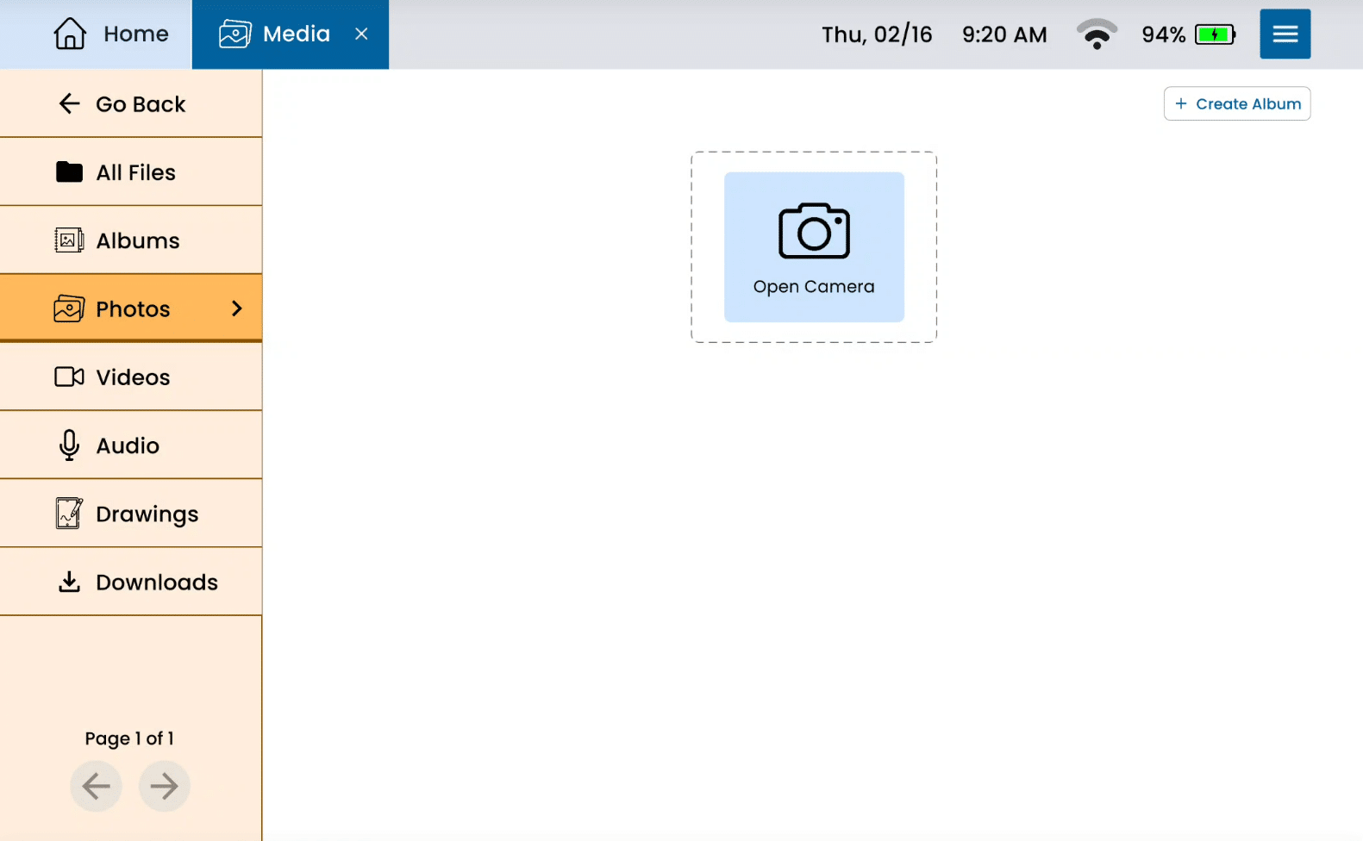The image size is (1363, 841).
Task: Go to the previous sidebar page
Action: click(96, 786)
